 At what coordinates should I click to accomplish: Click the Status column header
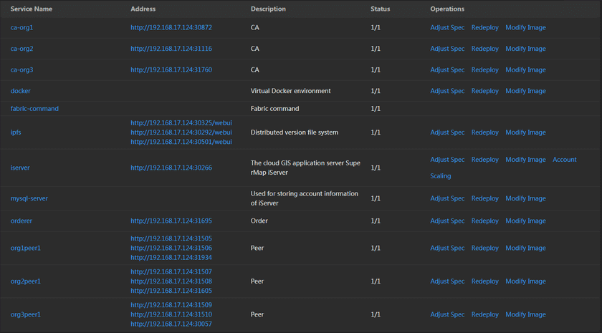pos(380,9)
